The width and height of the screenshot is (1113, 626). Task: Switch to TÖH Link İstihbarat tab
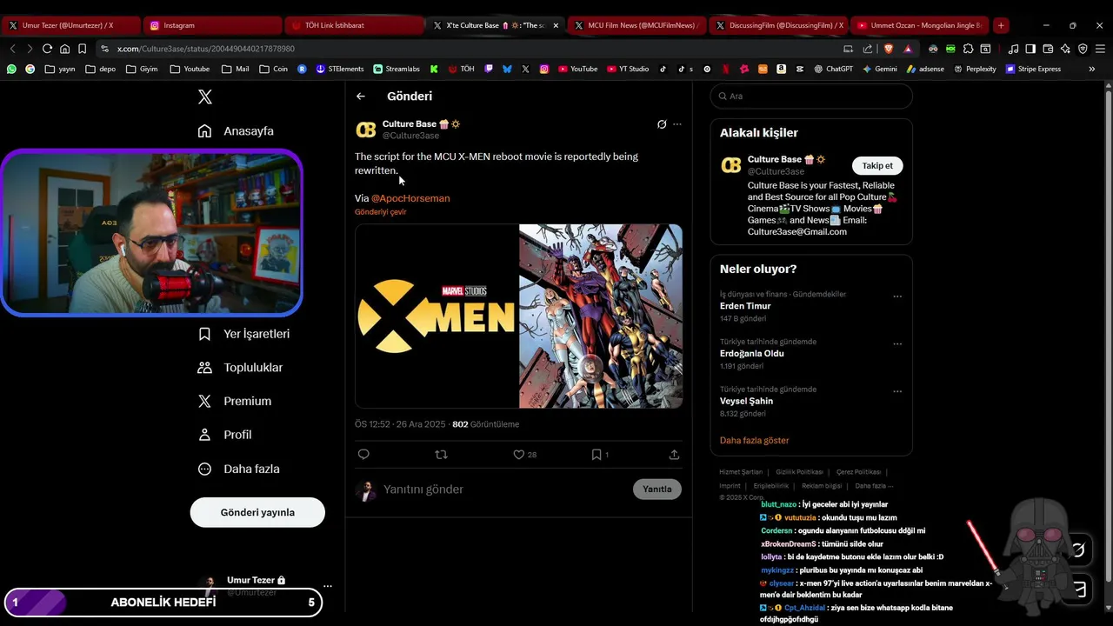click(x=355, y=25)
